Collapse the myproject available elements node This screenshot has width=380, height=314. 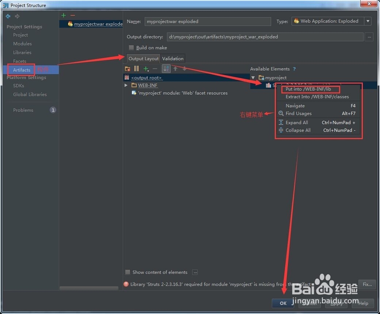coord(253,78)
